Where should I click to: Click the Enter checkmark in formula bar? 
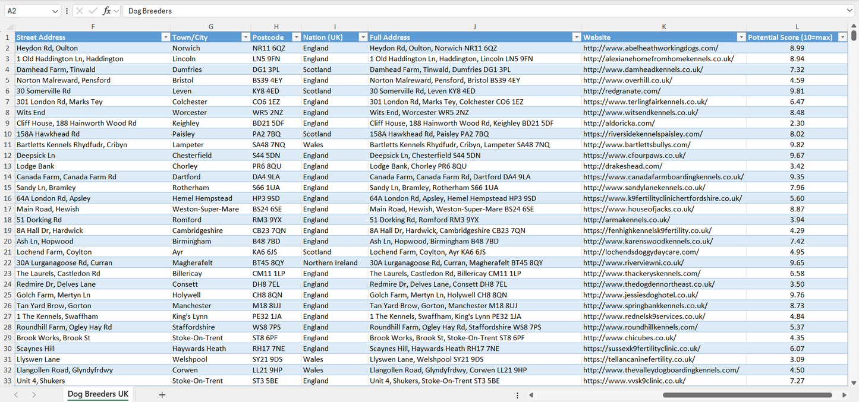point(93,11)
